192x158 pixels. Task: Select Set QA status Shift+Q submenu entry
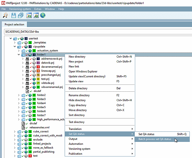pyautogui.click(x=162, y=134)
